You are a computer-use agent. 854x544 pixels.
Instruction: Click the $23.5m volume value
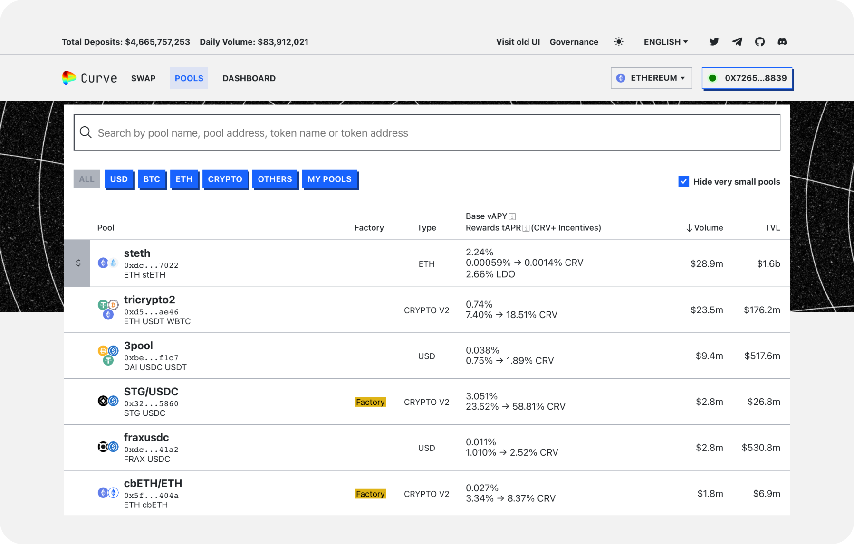[x=707, y=310]
